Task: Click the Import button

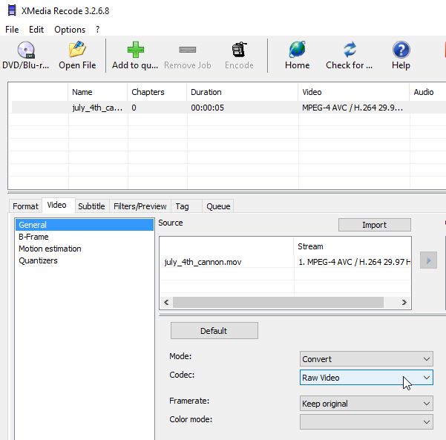Action: (x=374, y=225)
